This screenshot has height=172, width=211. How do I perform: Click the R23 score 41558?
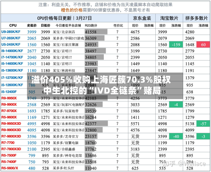pos(91,32)
